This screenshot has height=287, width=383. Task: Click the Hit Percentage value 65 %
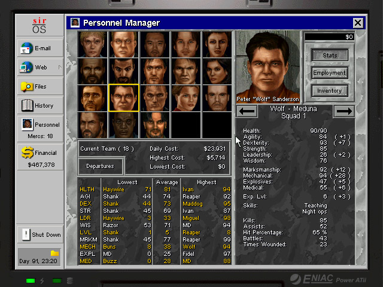click(320, 233)
